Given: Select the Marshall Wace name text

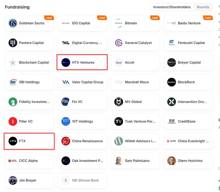Looking at the screenshot, I should [x=137, y=82].
